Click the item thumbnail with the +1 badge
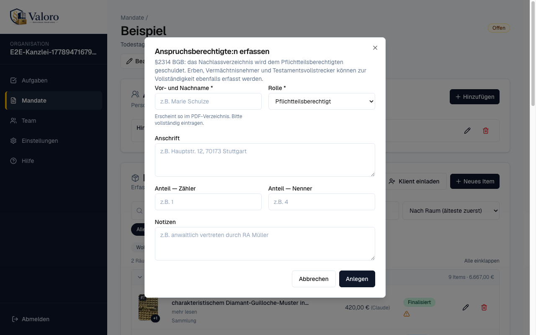536x335 pixels. (148, 308)
